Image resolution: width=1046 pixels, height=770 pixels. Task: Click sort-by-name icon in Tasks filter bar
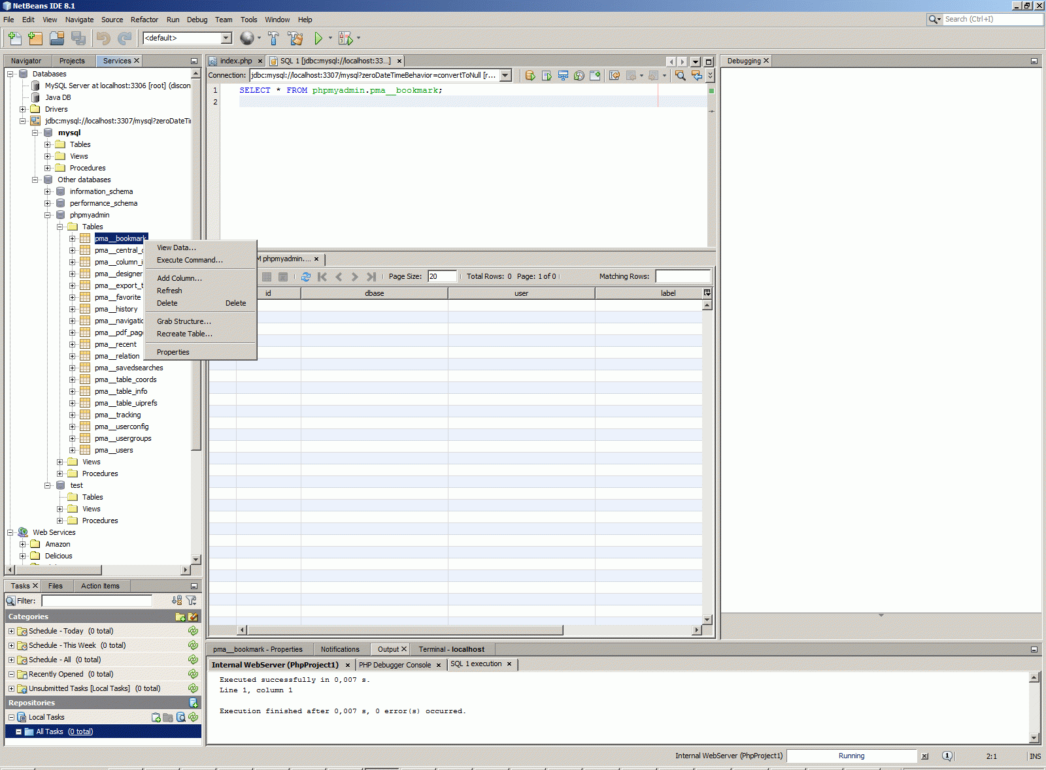177,600
